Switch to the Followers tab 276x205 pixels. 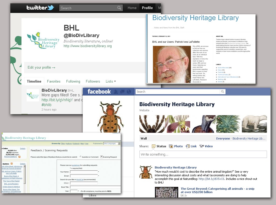pos(93,81)
